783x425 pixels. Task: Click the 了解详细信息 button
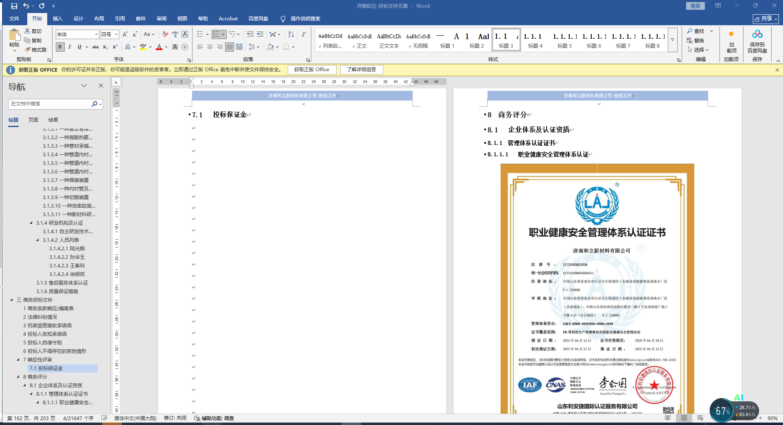(361, 70)
